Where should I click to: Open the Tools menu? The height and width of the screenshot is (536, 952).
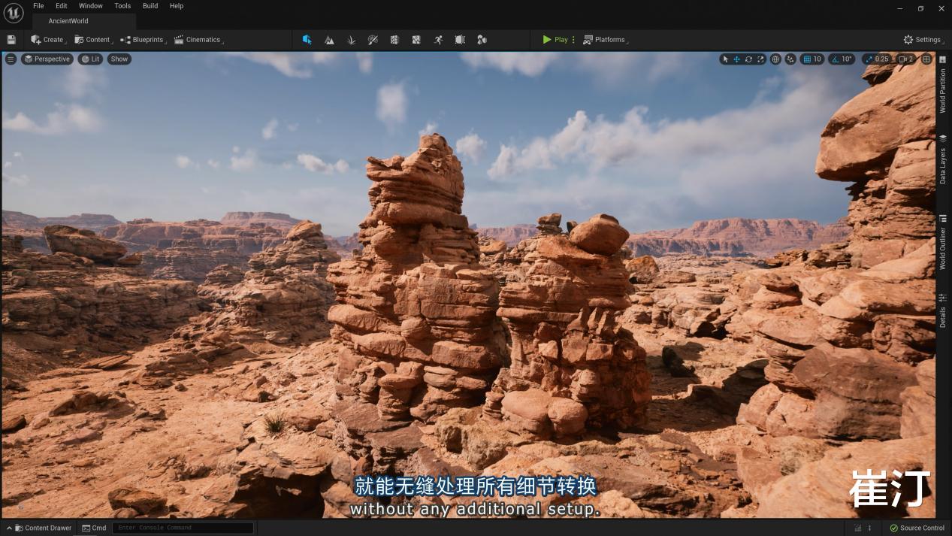click(122, 6)
